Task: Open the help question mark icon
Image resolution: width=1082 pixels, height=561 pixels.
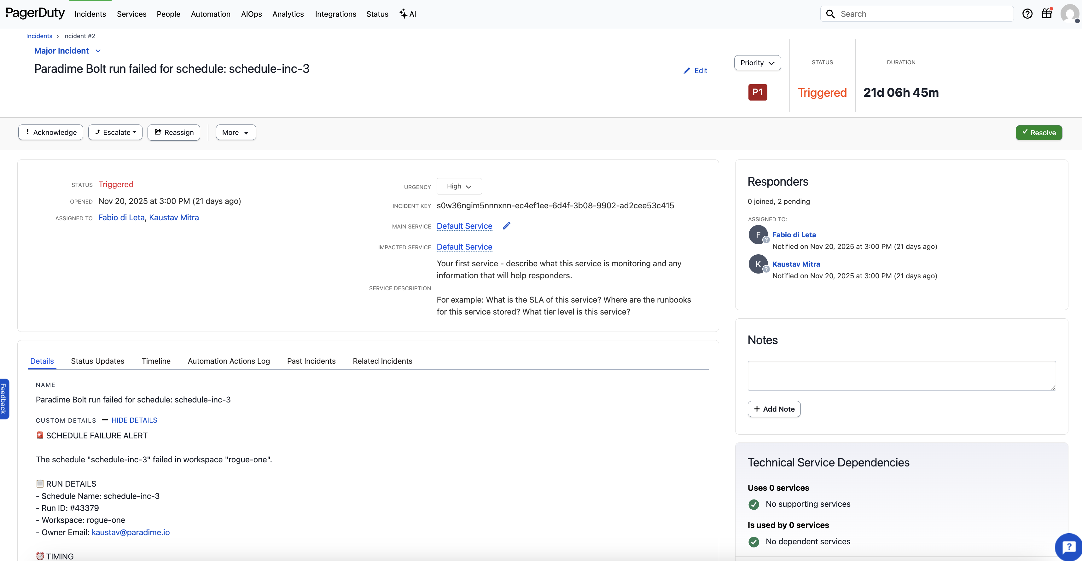Action: pyautogui.click(x=1027, y=14)
